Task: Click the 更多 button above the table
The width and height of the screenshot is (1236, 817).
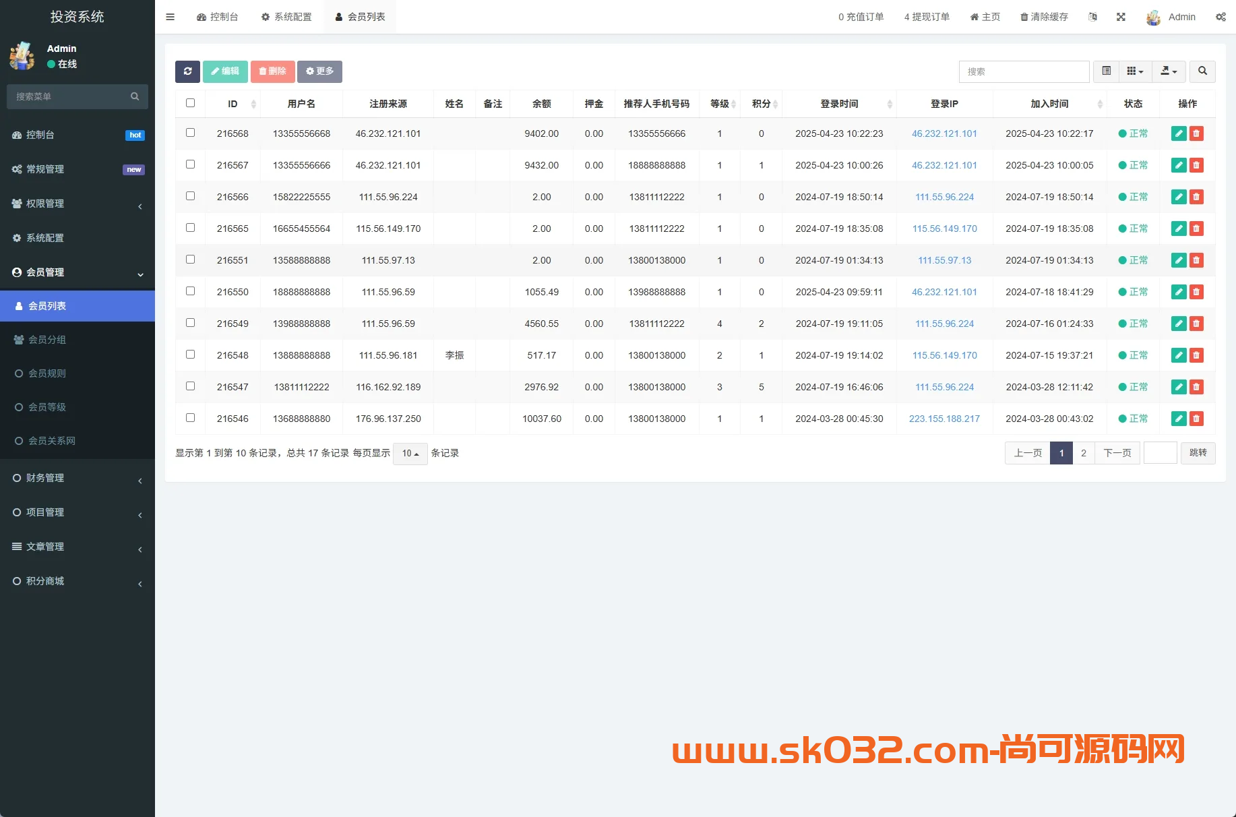Action: tap(319, 71)
